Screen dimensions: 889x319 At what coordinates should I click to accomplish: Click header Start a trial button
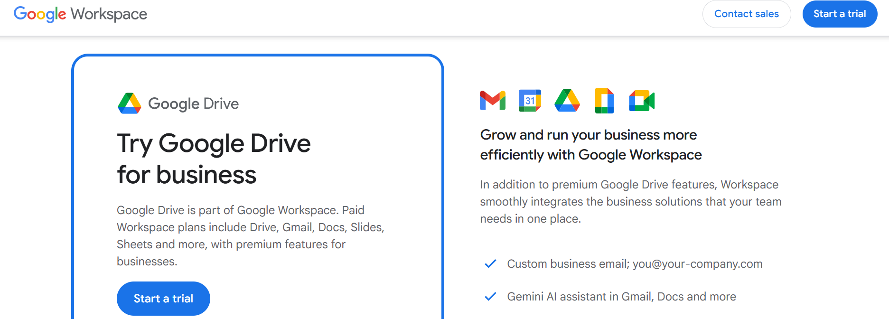click(840, 14)
